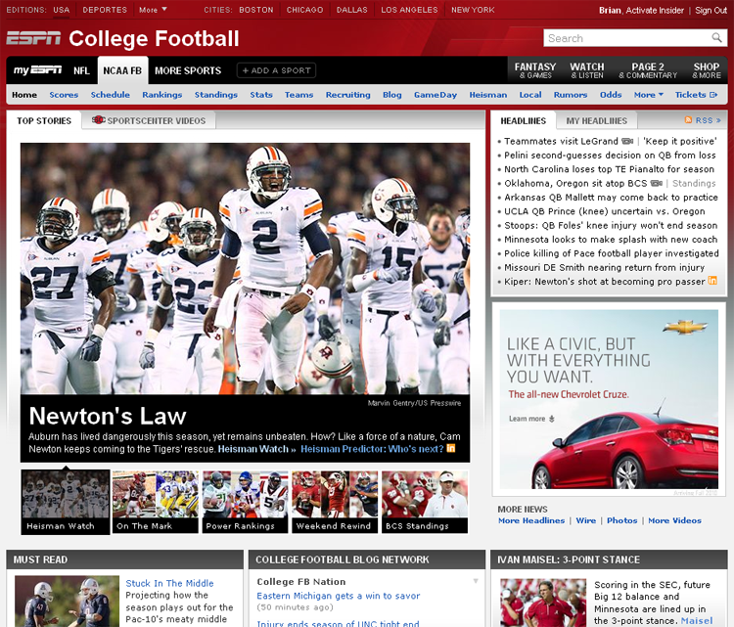The width and height of the screenshot is (734, 627).
Task: Switch to SportsCenter Videos tab
Action: pyautogui.click(x=149, y=120)
